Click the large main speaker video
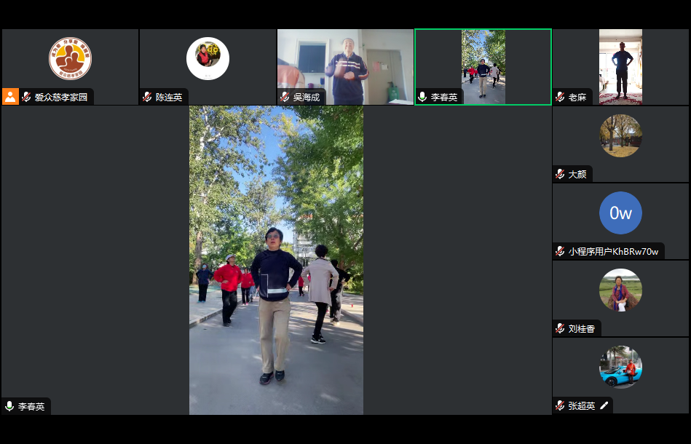The height and width of the screenshot is (444, 691). pos(276,261)
